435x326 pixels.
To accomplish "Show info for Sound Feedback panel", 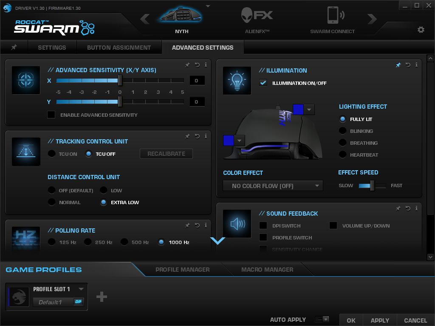I will pyautogui.click(x=416, y=208).
